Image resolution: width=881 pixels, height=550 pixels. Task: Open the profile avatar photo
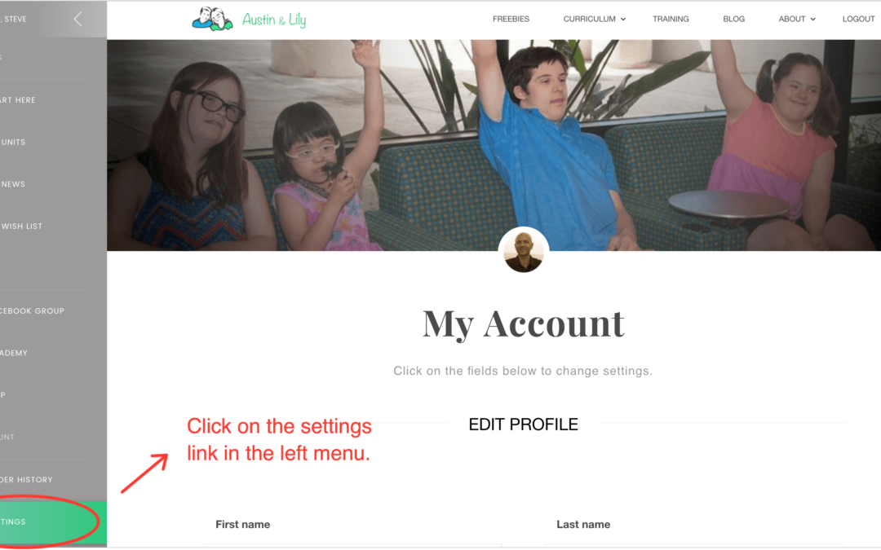pyautogui.click(x=524, y=252)
